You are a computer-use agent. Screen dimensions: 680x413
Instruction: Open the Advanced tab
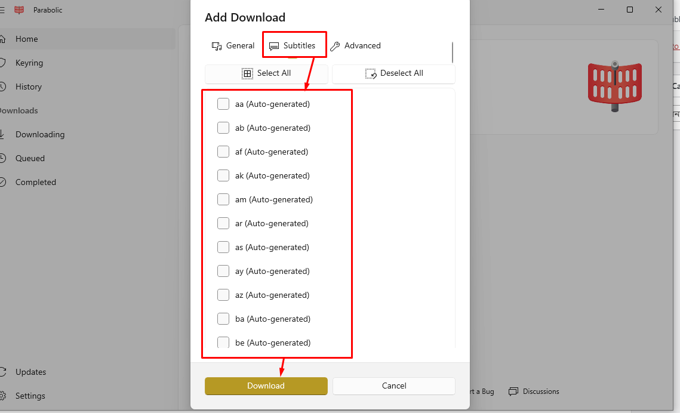[x=355, y=45]
